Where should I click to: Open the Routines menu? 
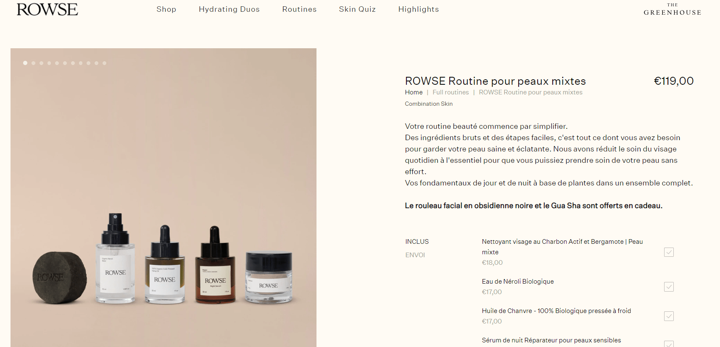pos(299,9)
